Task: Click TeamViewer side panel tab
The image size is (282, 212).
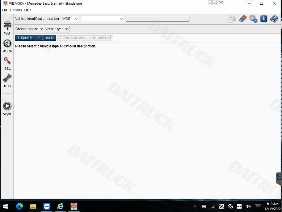Action: click(279, 178)
